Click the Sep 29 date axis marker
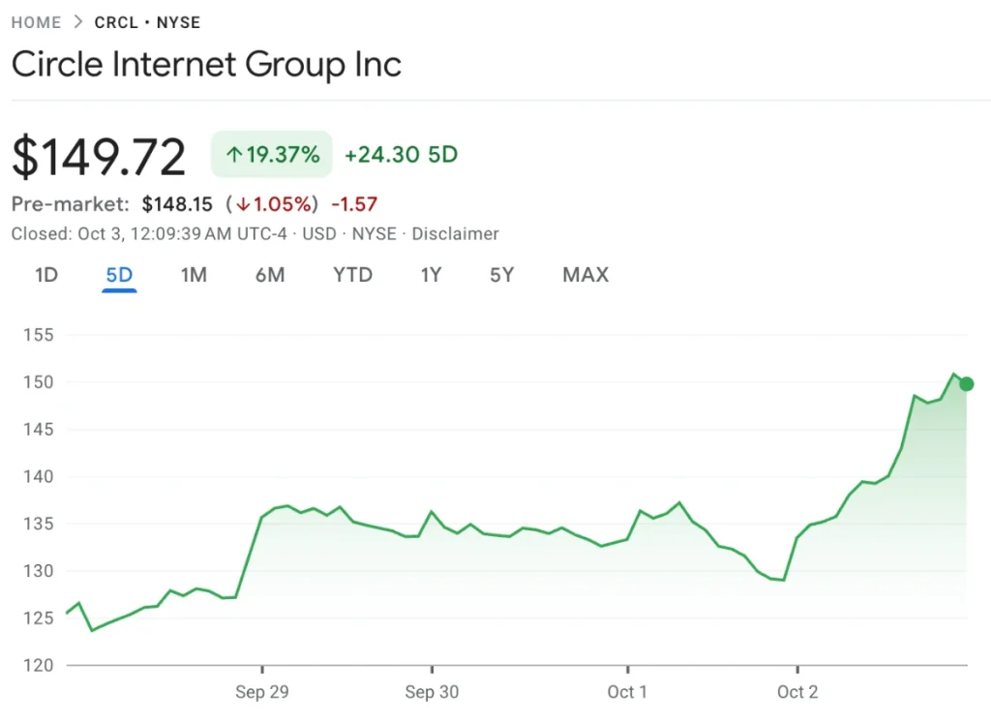991x723 pixels. click(262, 692)
